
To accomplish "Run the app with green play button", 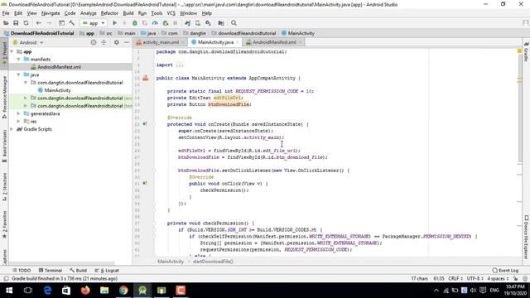I will 114,23.
